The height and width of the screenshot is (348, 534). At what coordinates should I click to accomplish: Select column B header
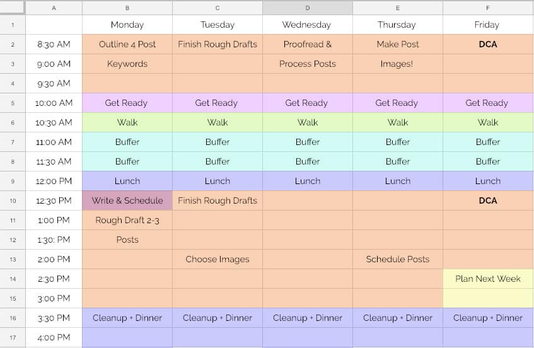127,8
